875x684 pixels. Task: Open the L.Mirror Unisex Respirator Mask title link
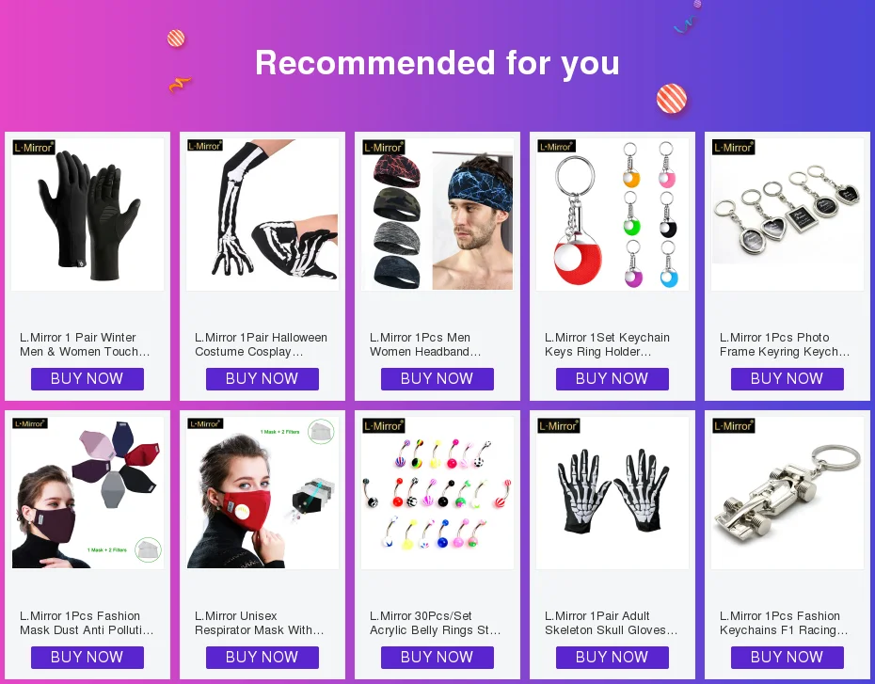(259, 623)
